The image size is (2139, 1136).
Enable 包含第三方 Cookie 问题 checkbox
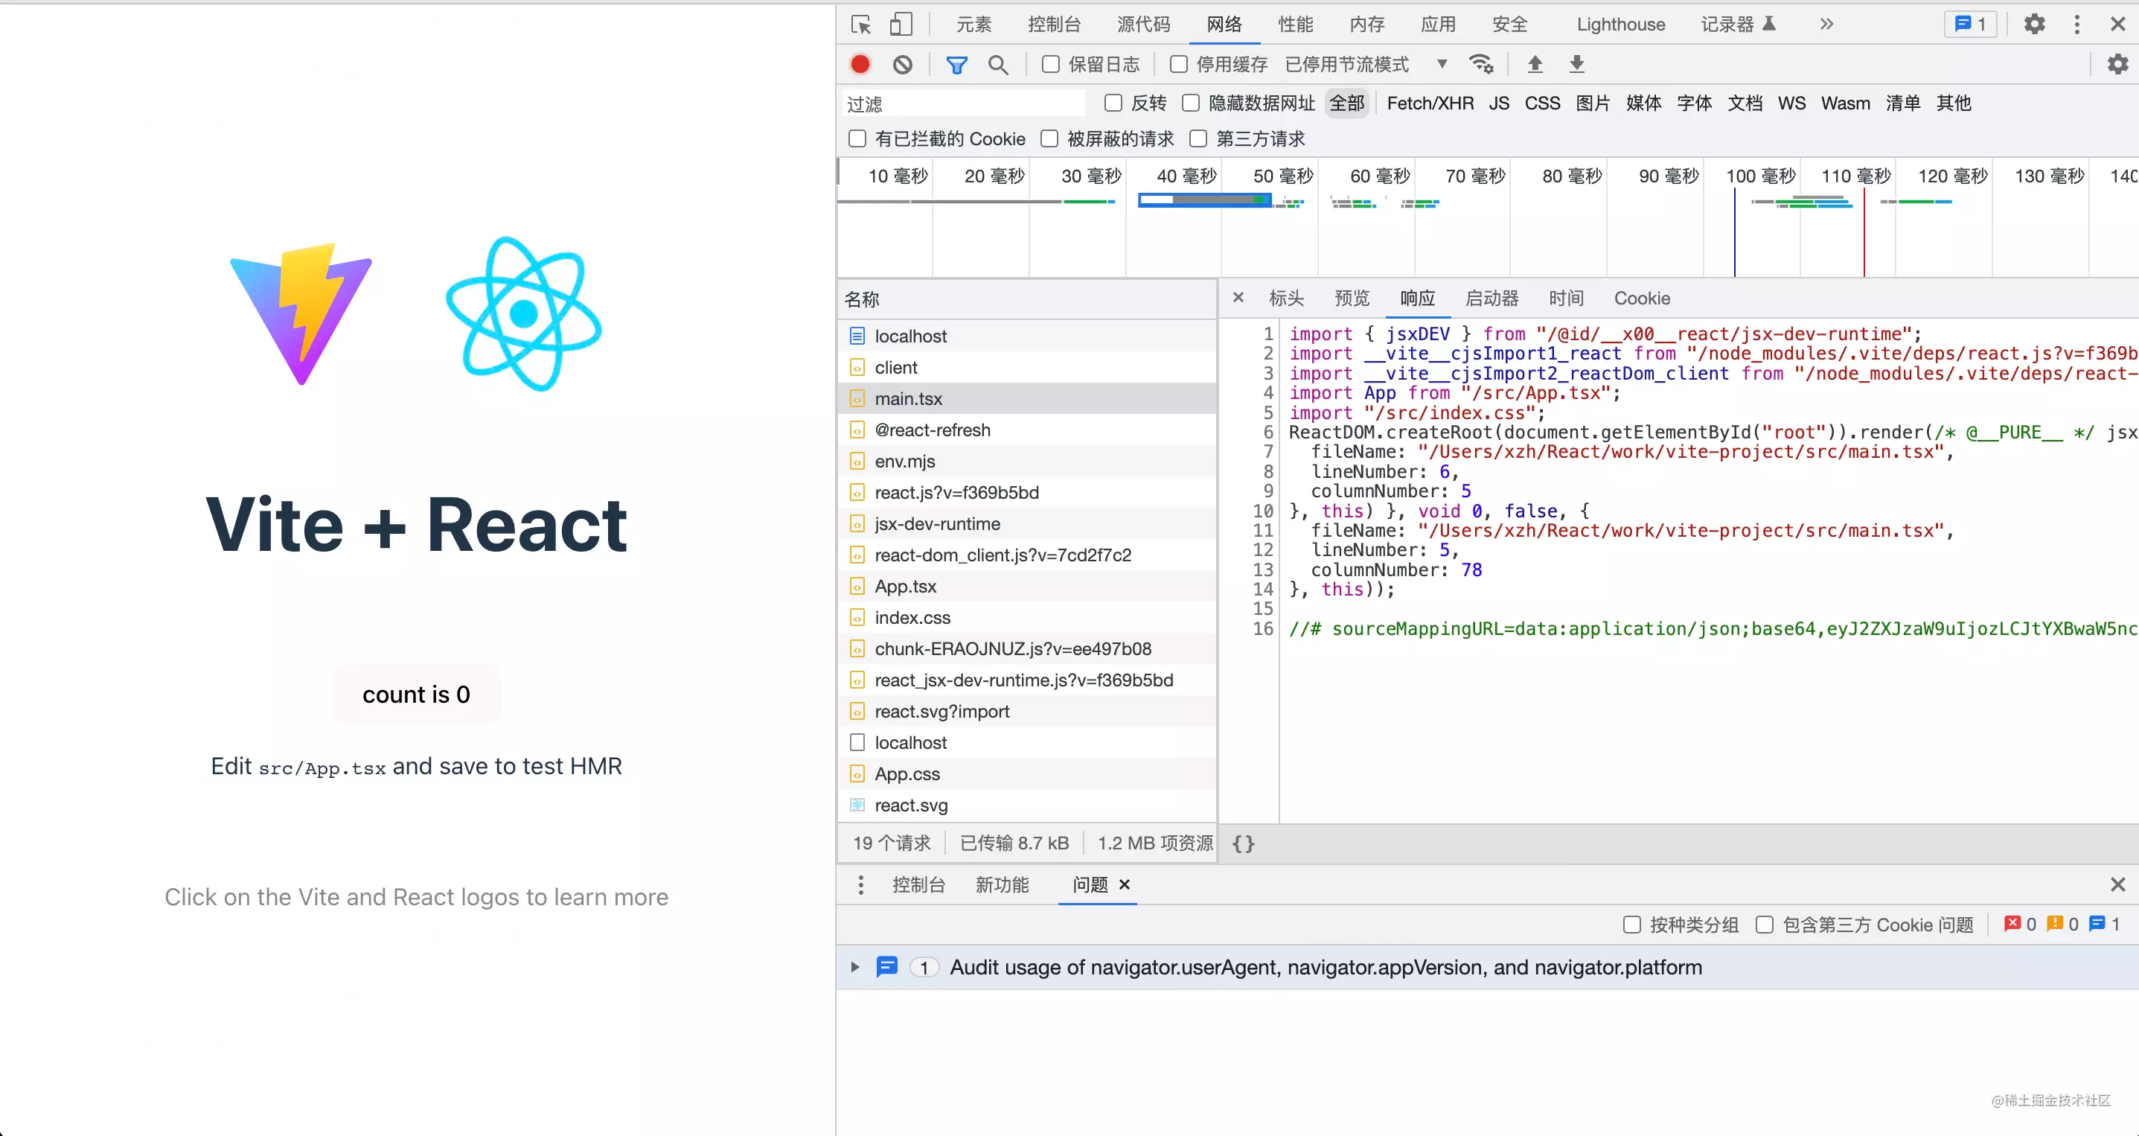1765,925
